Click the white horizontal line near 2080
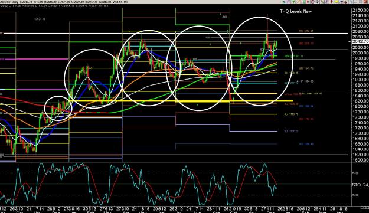Viewport: 369px width, 213px height. pos(175,34)
